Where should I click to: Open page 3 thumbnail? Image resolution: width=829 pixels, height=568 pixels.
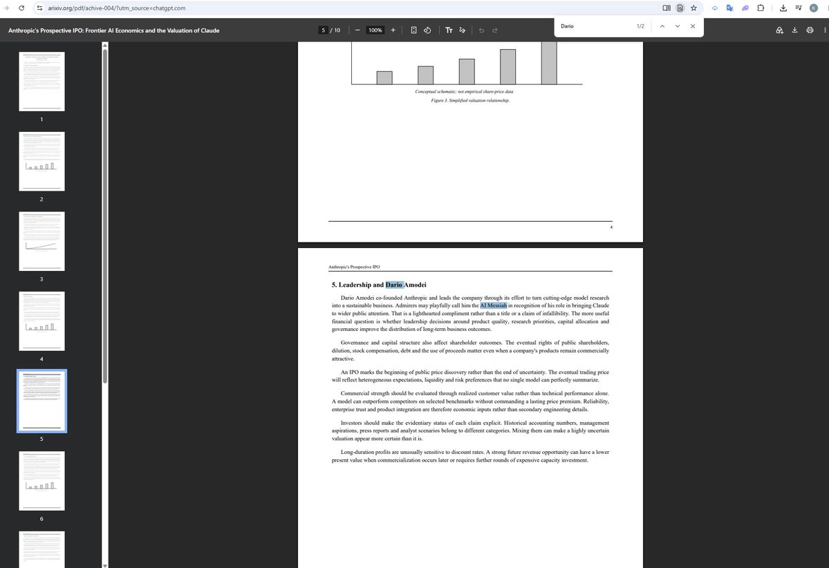(x=41, y=241)
